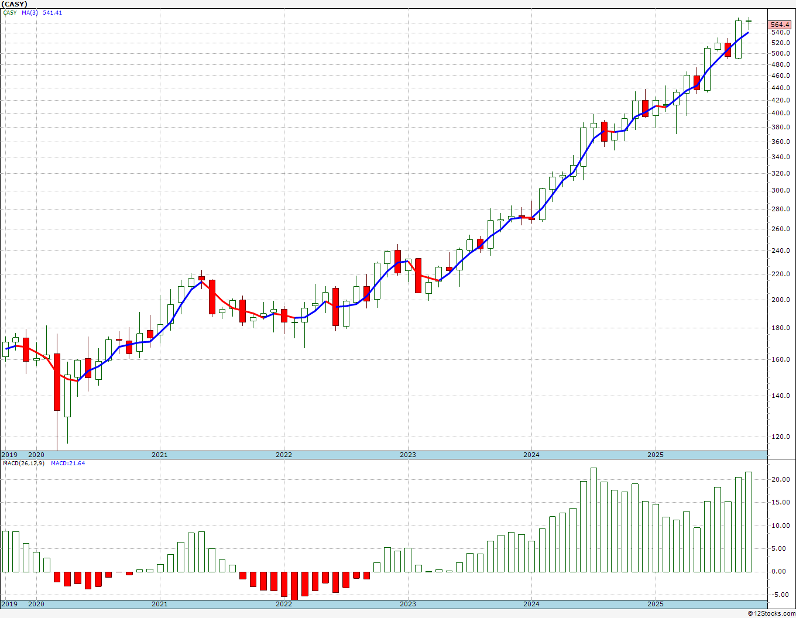Select the 240.0 price axis label
This screenshot has width=796, height=618.
(x=780, y=250)
